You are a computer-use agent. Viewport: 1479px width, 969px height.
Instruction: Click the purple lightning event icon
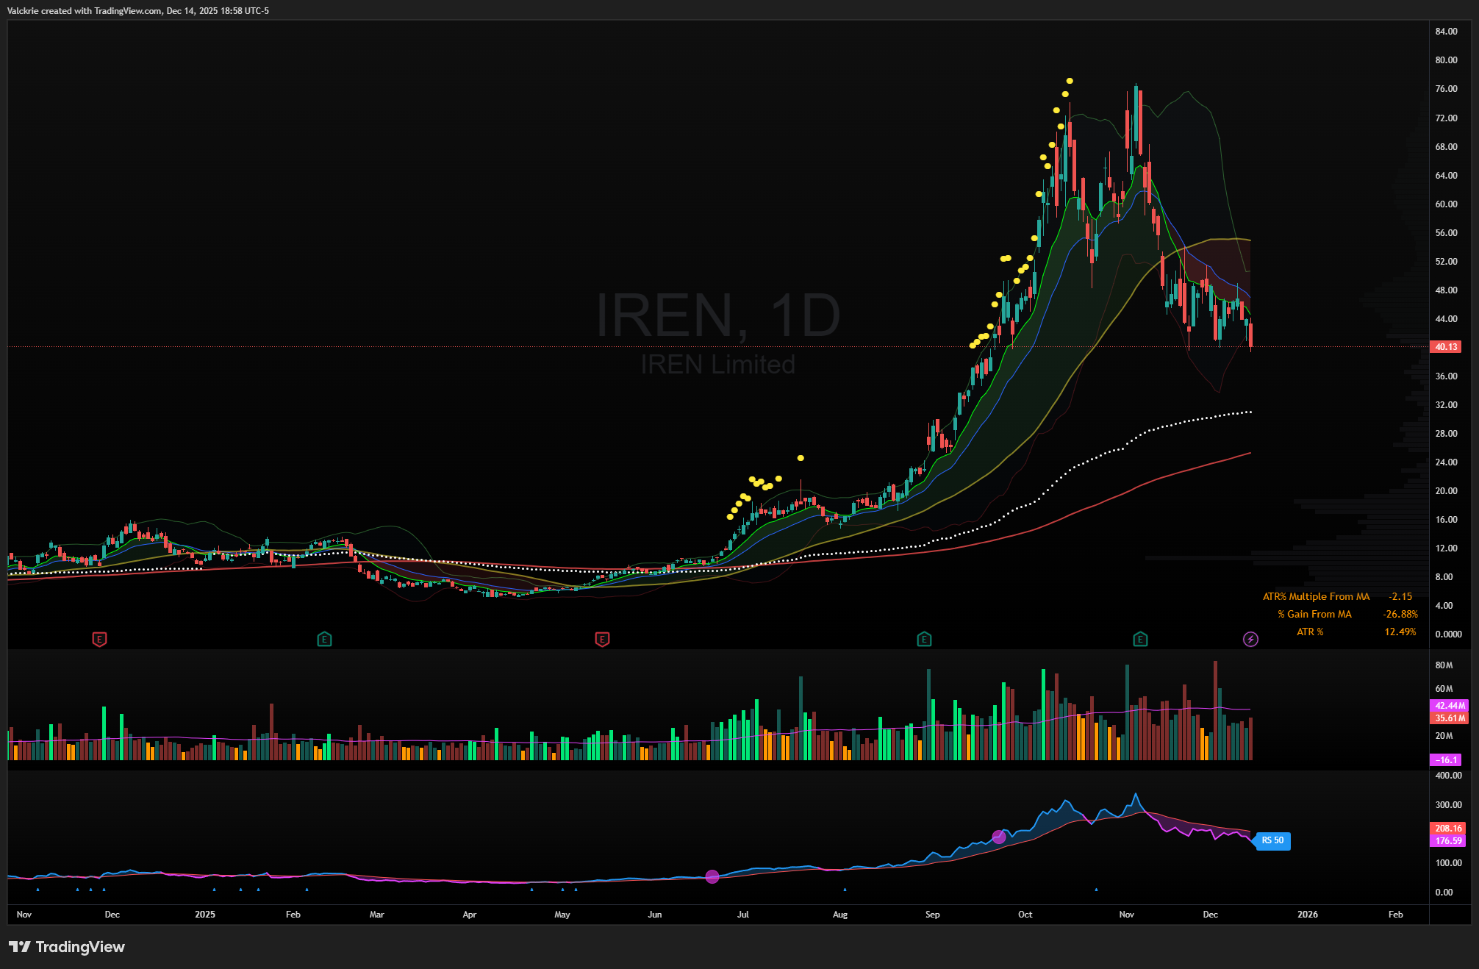[1250, 639]
